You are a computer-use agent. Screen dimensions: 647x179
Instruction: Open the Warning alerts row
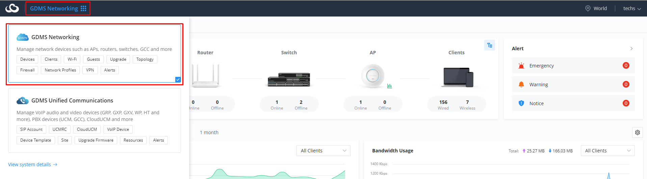(x=573, y=84)
